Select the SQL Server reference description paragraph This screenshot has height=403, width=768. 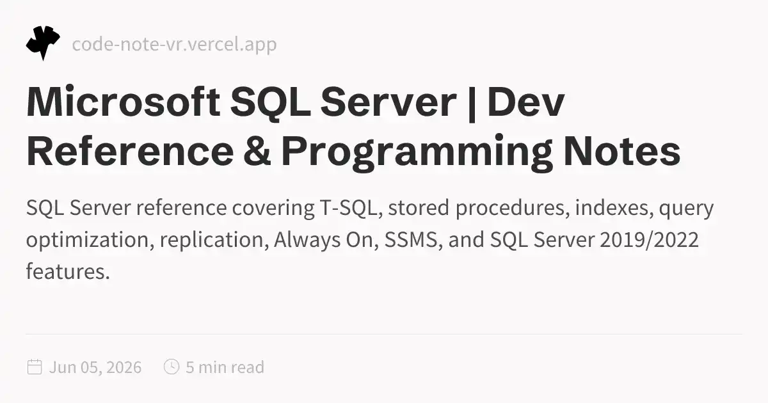370,240
